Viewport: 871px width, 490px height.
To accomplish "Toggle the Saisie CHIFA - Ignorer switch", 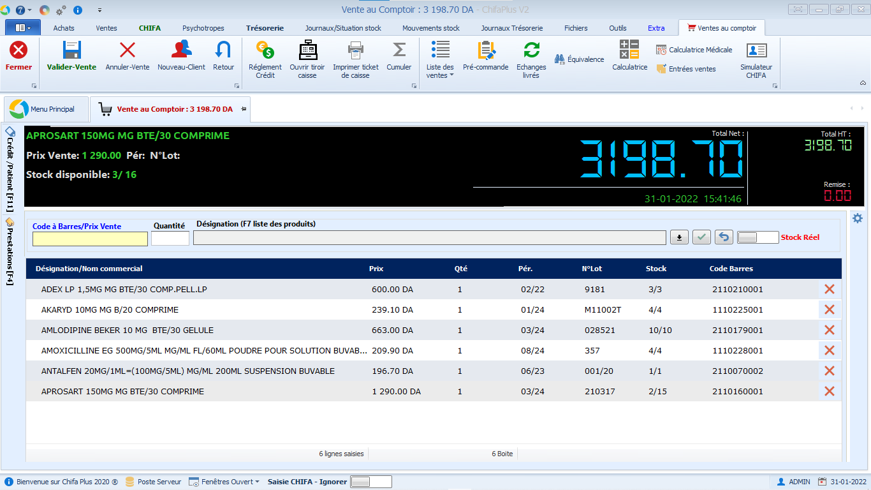I will [x=370, y=482].
